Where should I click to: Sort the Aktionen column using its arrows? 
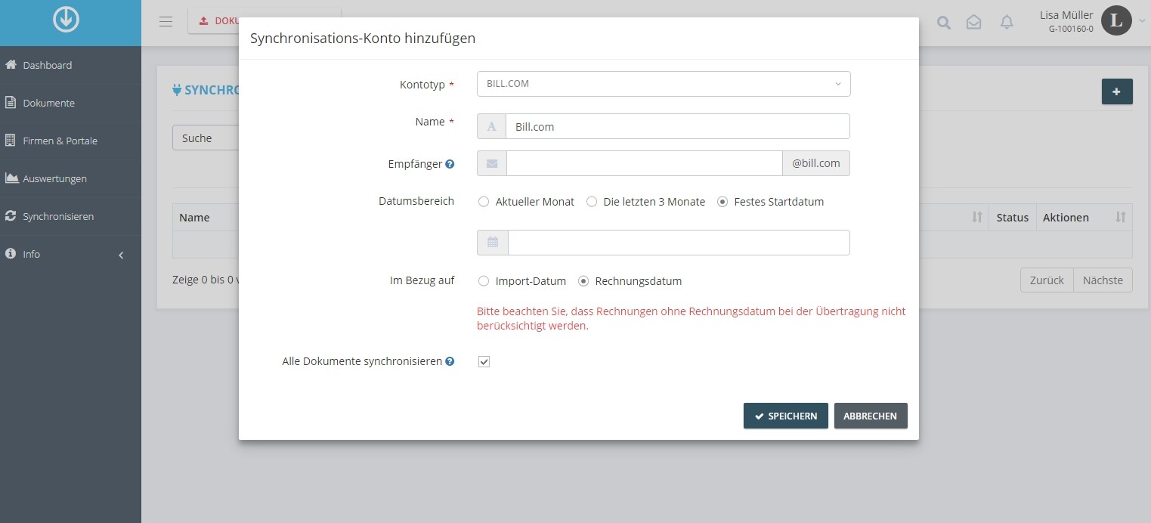[x=1121, y=217]
